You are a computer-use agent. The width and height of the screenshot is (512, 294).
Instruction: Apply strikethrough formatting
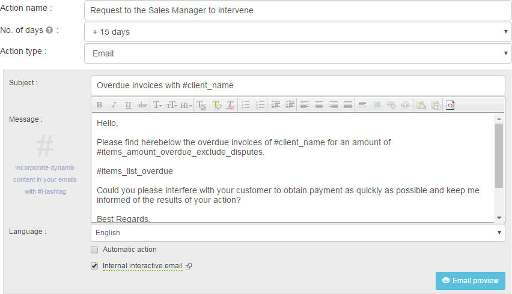pos(142,105)
